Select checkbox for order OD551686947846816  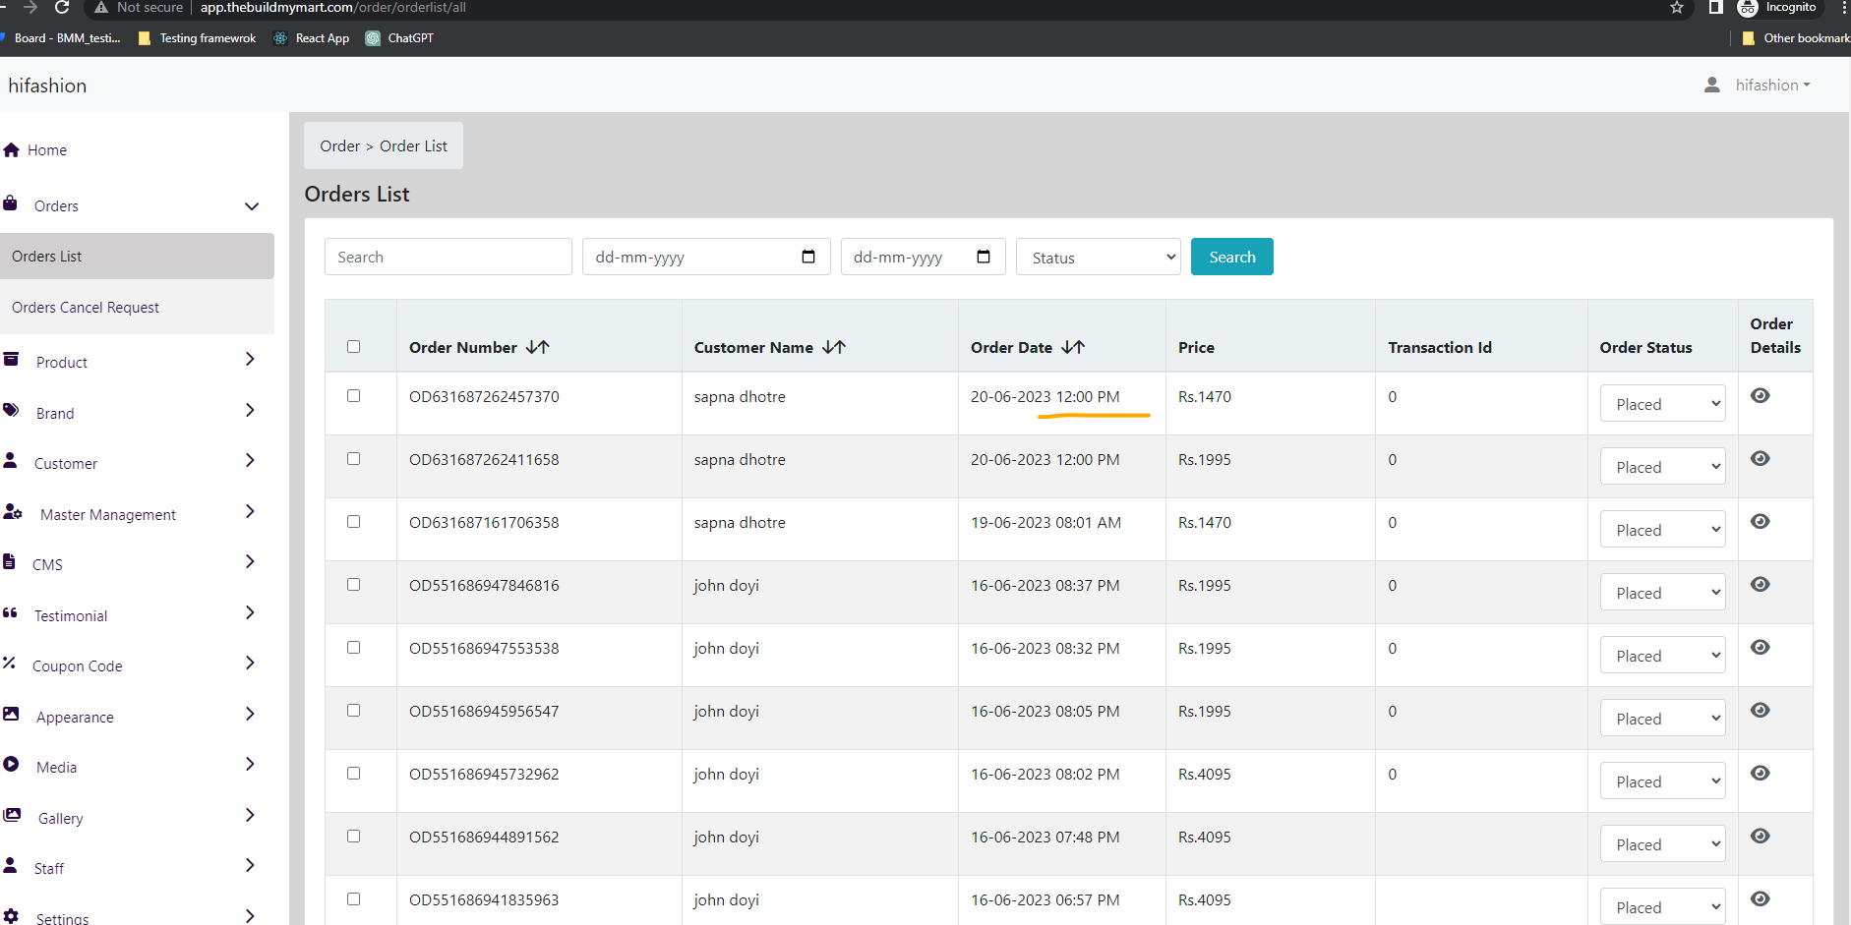354,584
